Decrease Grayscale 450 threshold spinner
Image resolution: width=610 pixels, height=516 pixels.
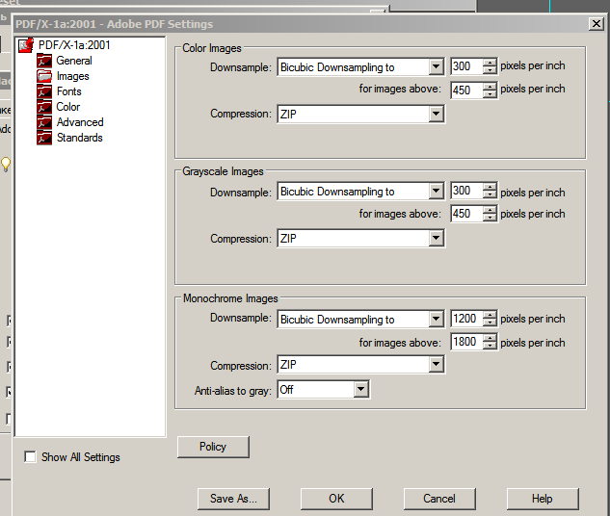[x=490, y=218]
